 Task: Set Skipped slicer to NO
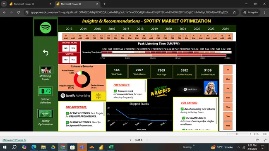coord(66,60)
